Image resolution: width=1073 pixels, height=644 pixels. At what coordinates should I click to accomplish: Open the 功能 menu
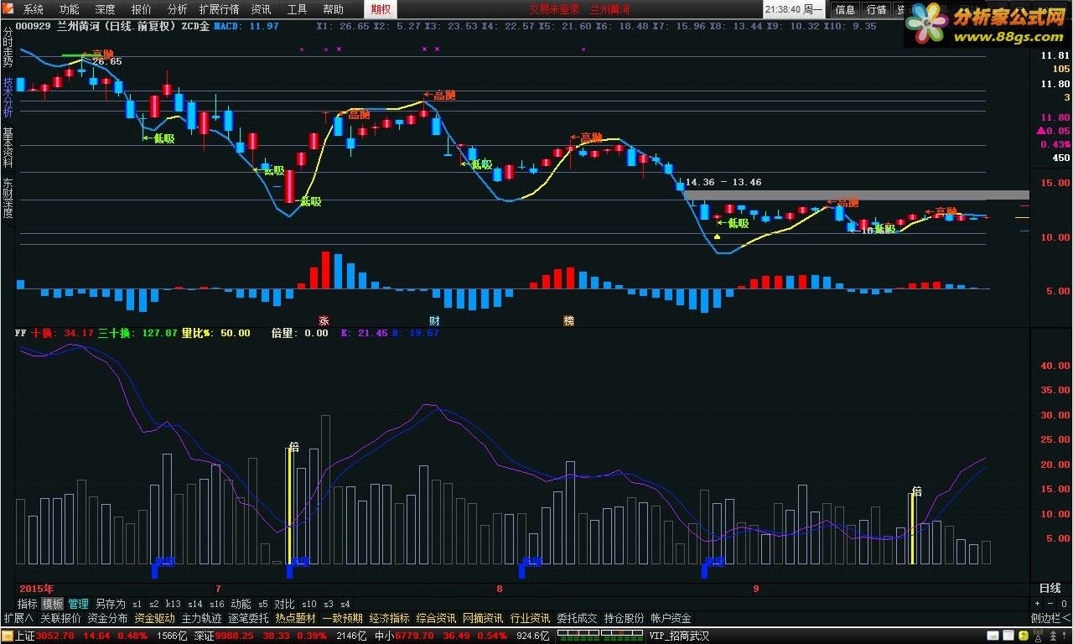(69, 9)
